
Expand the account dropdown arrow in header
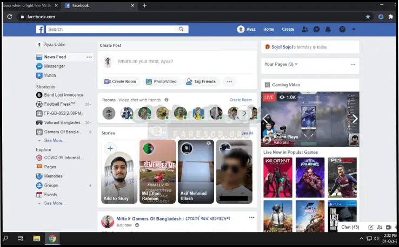pyautogui.click(x=354, y=29)
